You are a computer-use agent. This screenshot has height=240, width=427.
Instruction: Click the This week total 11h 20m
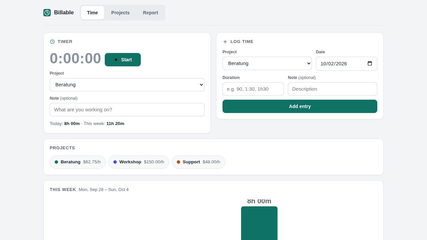[115, 124]
